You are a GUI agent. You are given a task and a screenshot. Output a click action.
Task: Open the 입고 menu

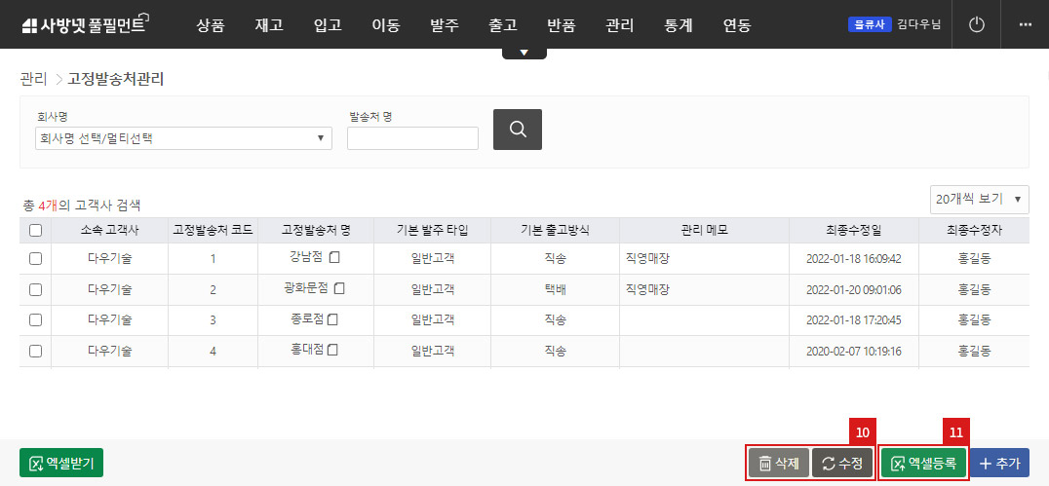tap(328, 25)
